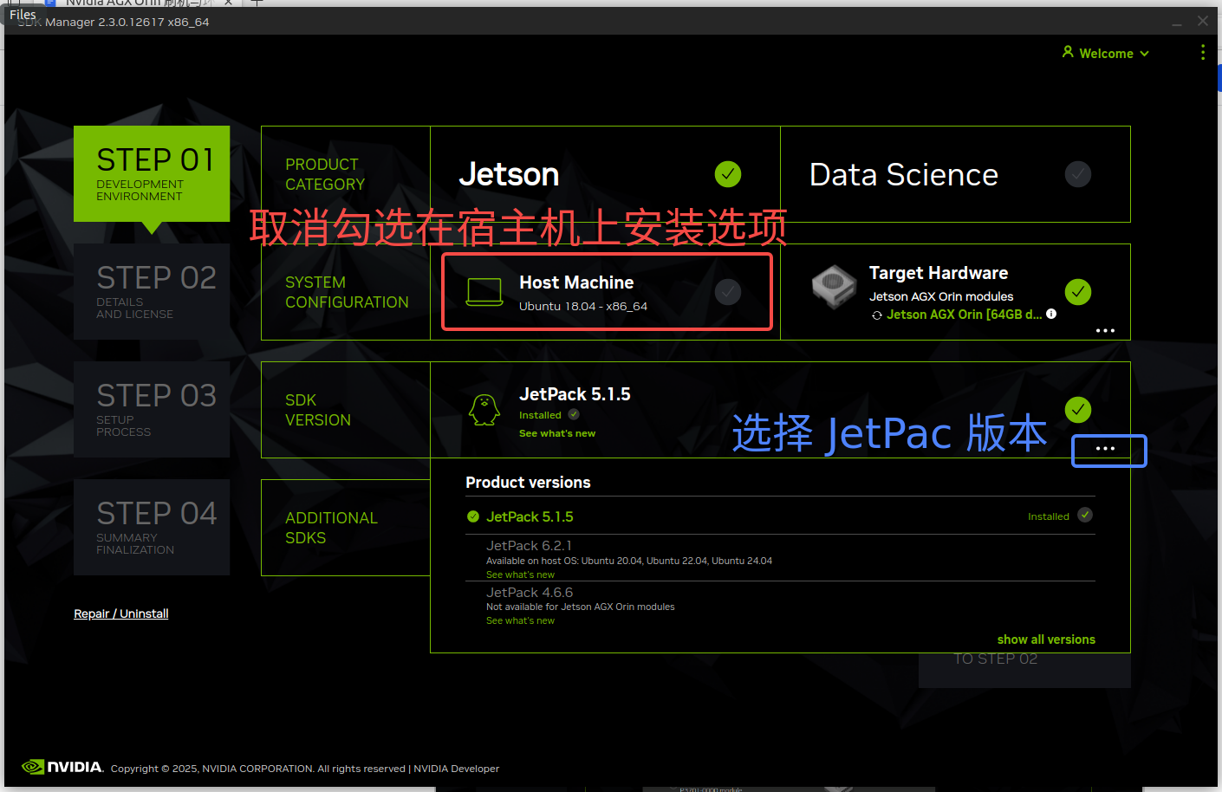Image resolution: width=1222 pixels, height=792 pixels.
Task: Click small Installed check under JetPack 5.1.5 title
Action: tap(574, 414)
